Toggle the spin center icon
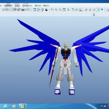The height and width of the screenshot is (109, 109). (39, 10)
